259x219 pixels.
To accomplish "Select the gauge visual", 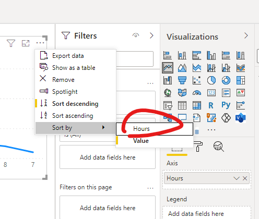I will click(x=197, y=93).
